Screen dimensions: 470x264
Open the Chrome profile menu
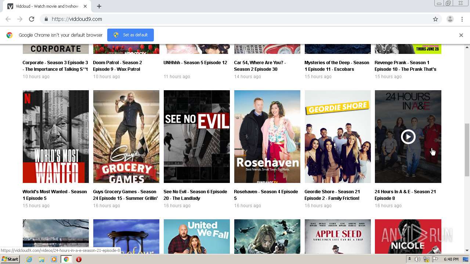[450, 19]
